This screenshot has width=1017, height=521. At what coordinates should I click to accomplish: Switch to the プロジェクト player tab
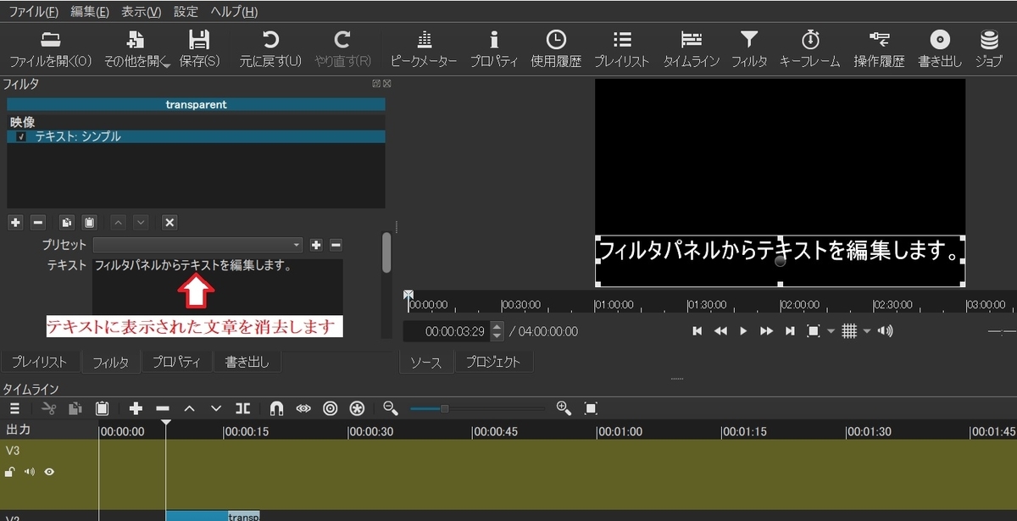click(x=494, y=362)
